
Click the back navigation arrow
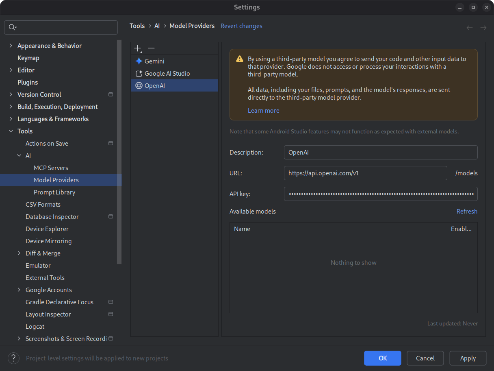pos(470,27)
